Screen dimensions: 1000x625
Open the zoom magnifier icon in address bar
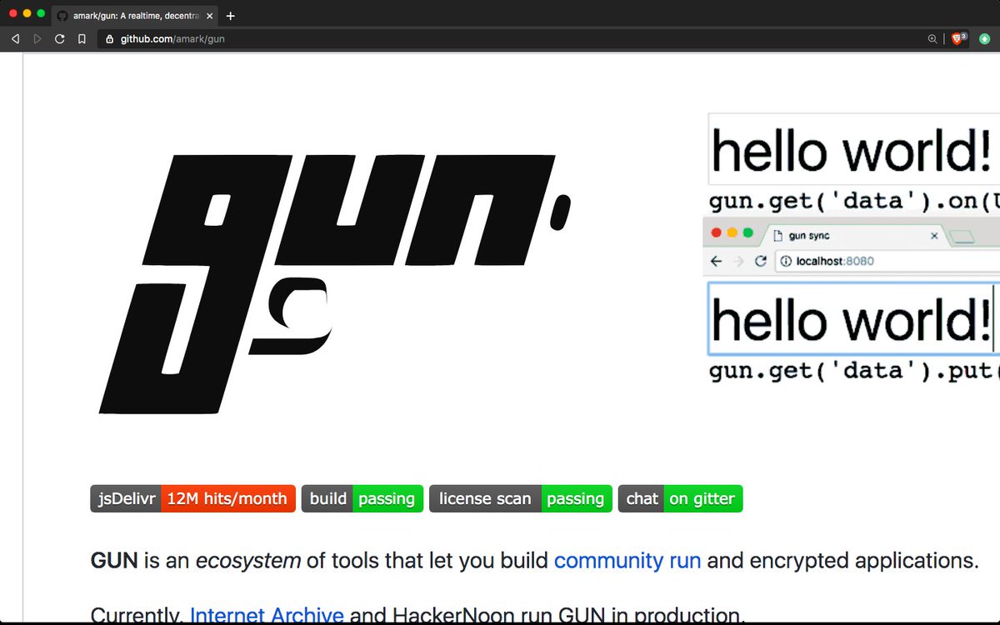(x=932, y=38)
